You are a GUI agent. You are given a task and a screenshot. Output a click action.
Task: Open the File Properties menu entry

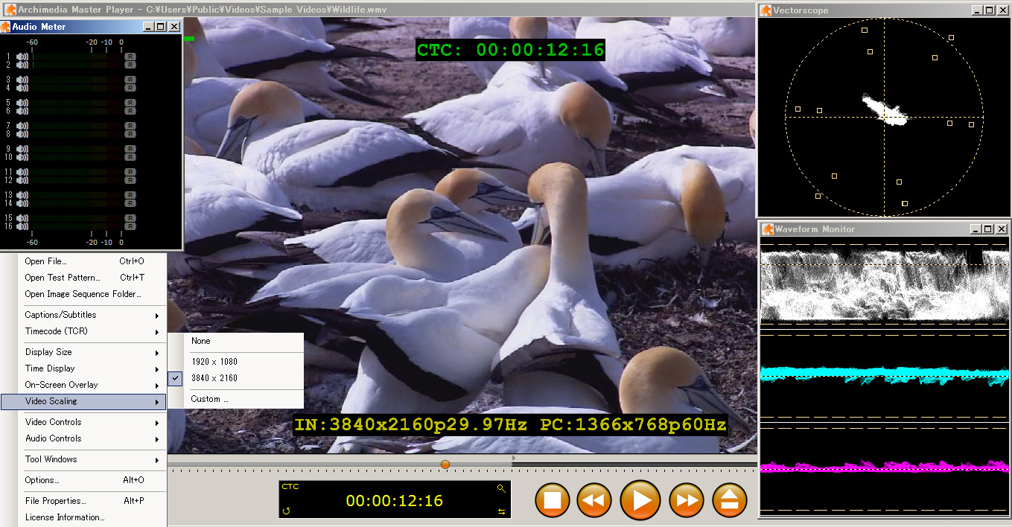(x=56, y=501)
